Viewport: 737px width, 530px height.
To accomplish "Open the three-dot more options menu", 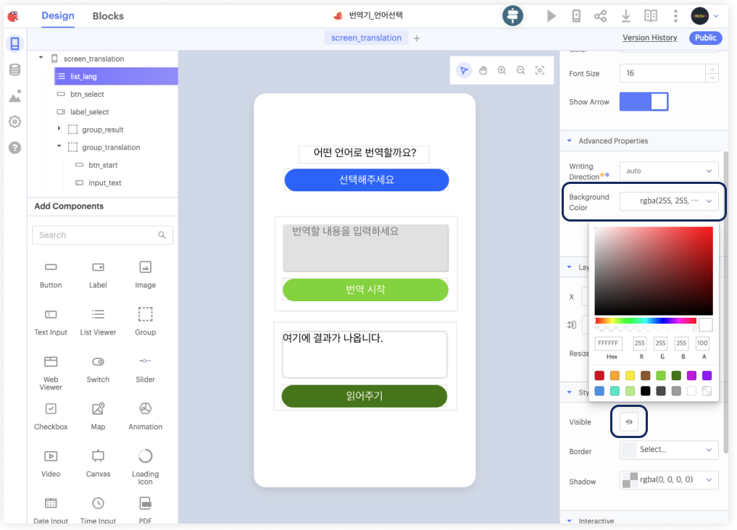I will pos(675,16).
